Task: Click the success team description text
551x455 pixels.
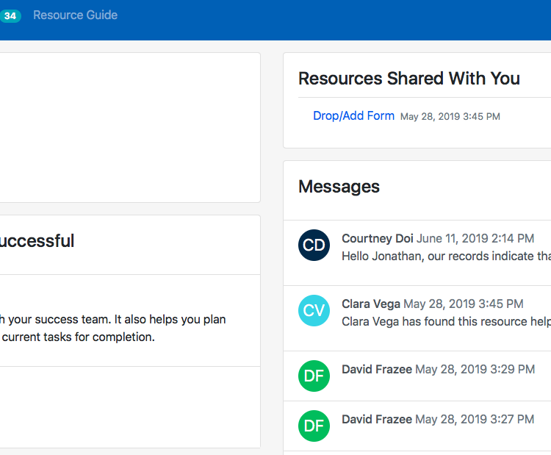Action: (x=113, y=328)
